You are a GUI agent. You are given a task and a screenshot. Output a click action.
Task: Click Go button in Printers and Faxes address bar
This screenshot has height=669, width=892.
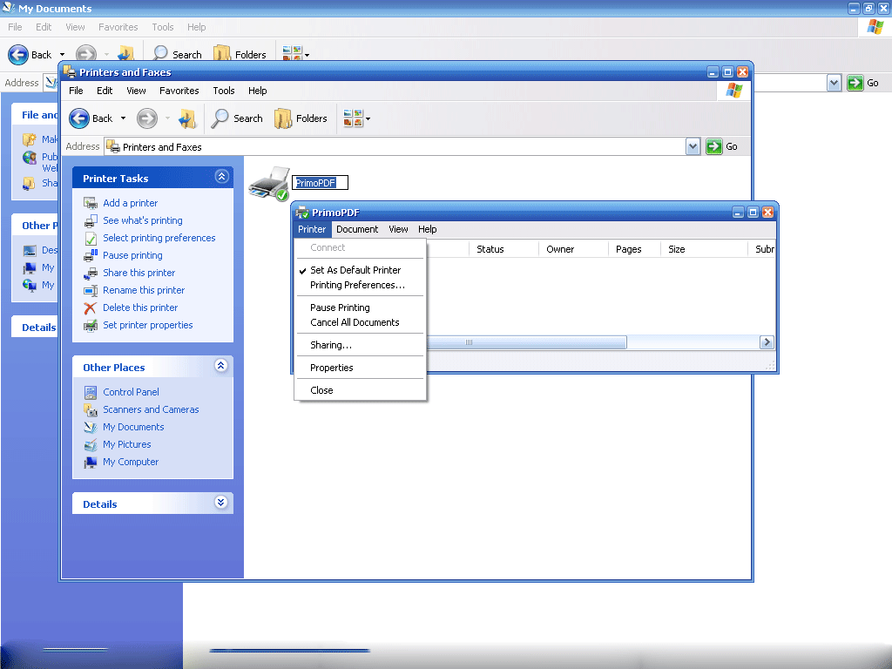point(722,146)
